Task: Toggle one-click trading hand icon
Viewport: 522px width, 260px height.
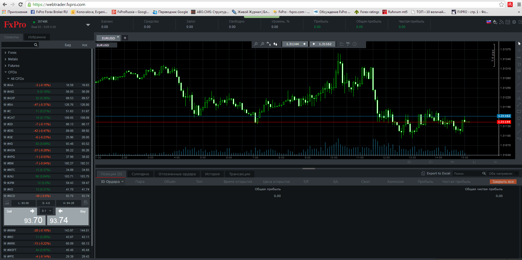Action: coord(495,22)
